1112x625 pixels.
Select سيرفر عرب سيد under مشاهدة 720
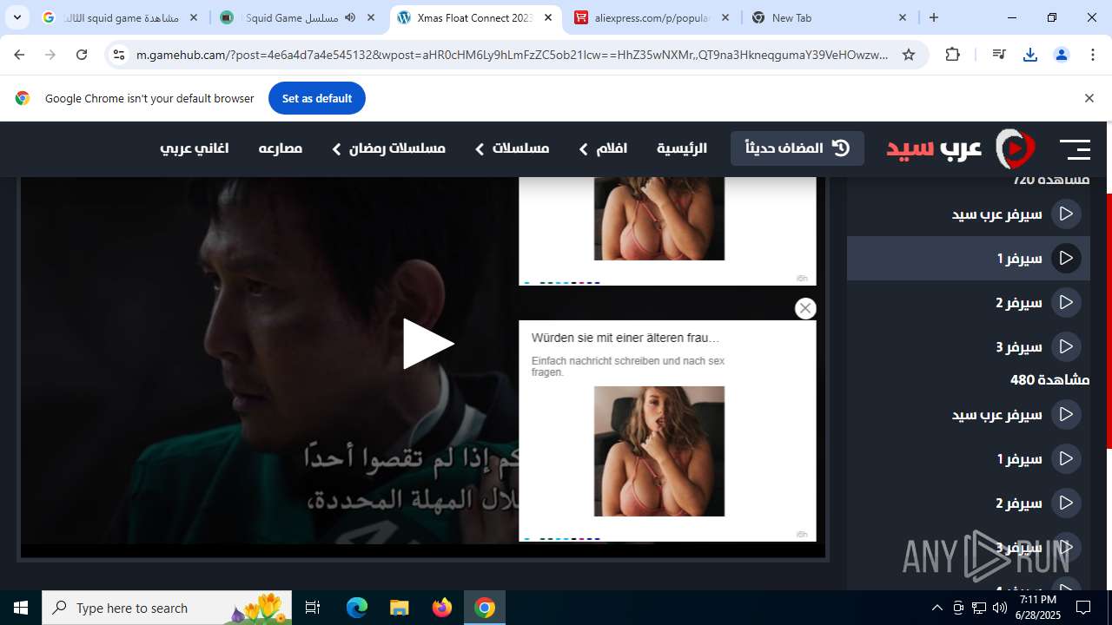tap(969, 214)
